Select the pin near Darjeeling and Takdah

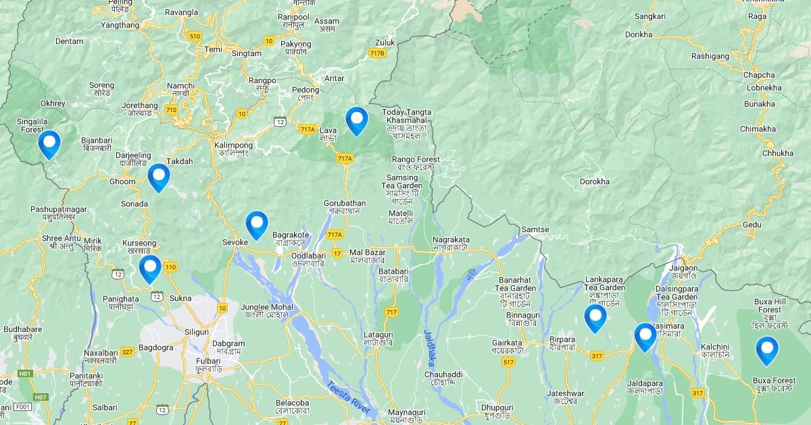(x=159, y=177)
